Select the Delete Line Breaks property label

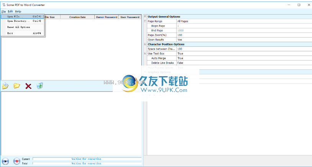[x=163, y=63]
